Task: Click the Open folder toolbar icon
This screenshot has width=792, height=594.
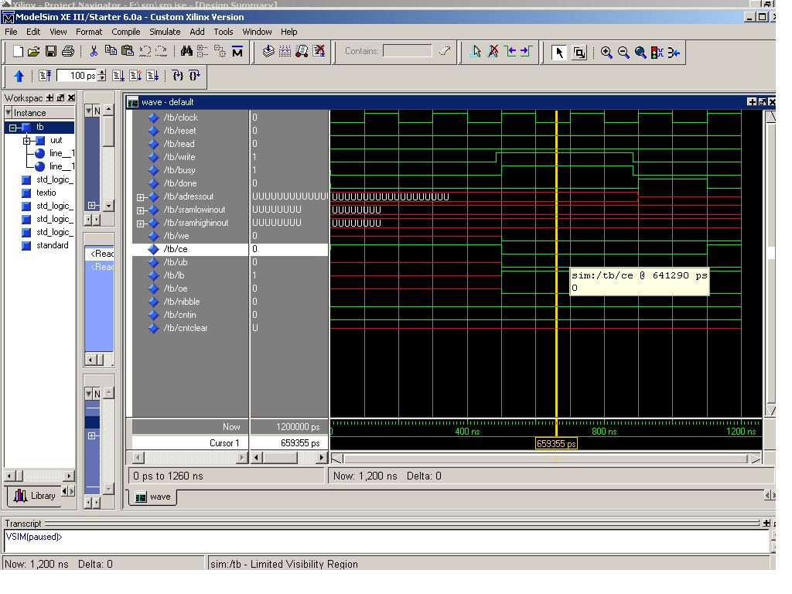Action: click(34, 52)
